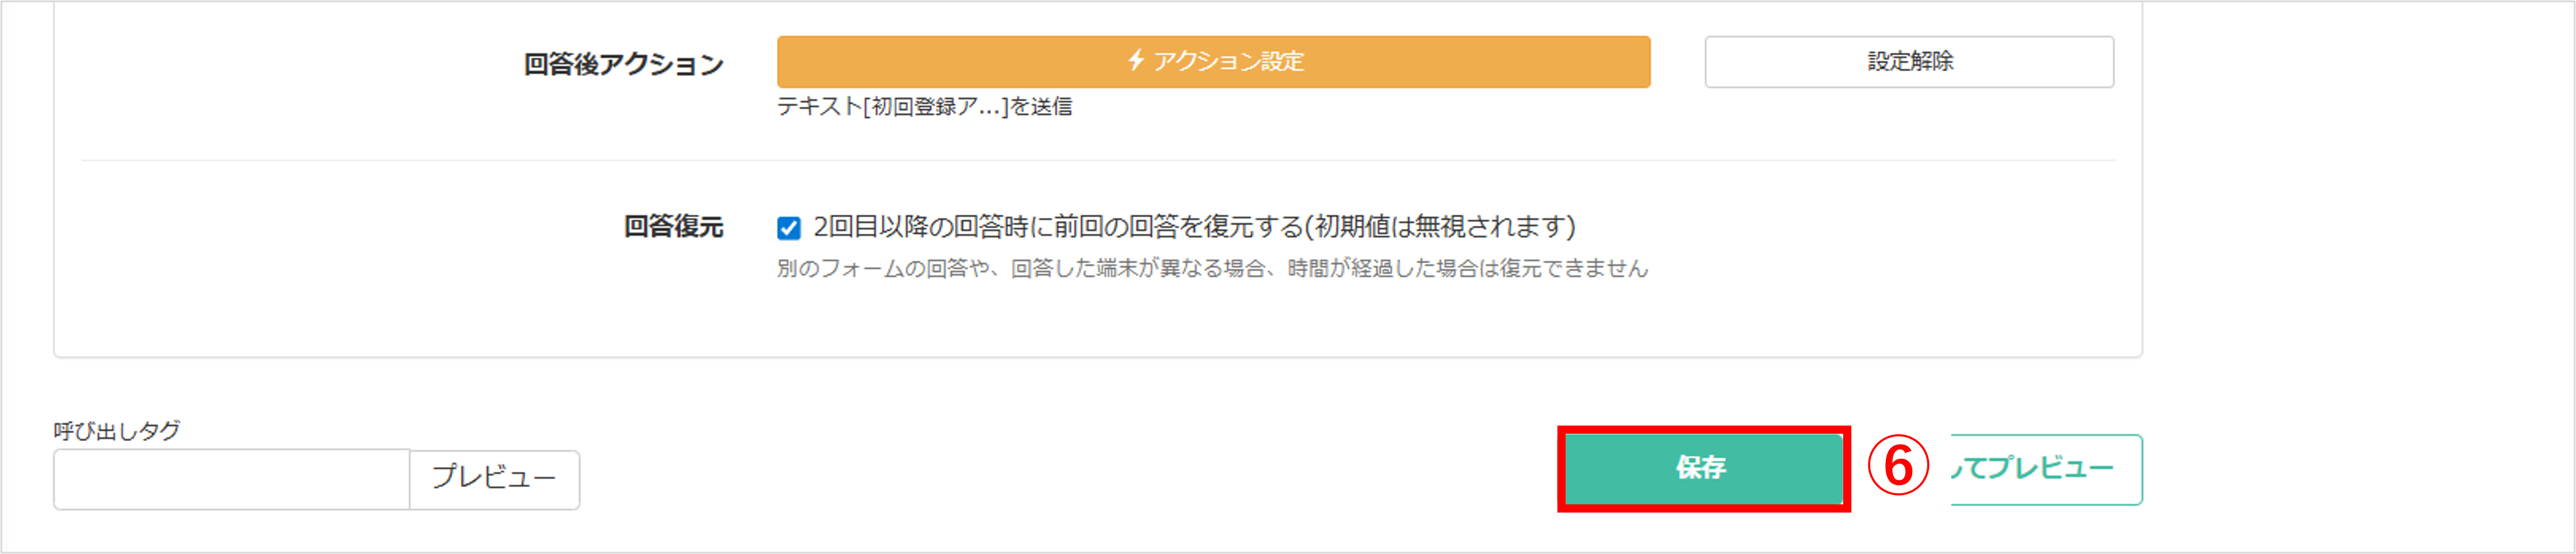Image resolution: width=2576 pixels, height=554 pixels.
Task: Select the テキスト[初回登録ア…]を送信 action summary
Action: pyautogui.click(x=924, y=107)
